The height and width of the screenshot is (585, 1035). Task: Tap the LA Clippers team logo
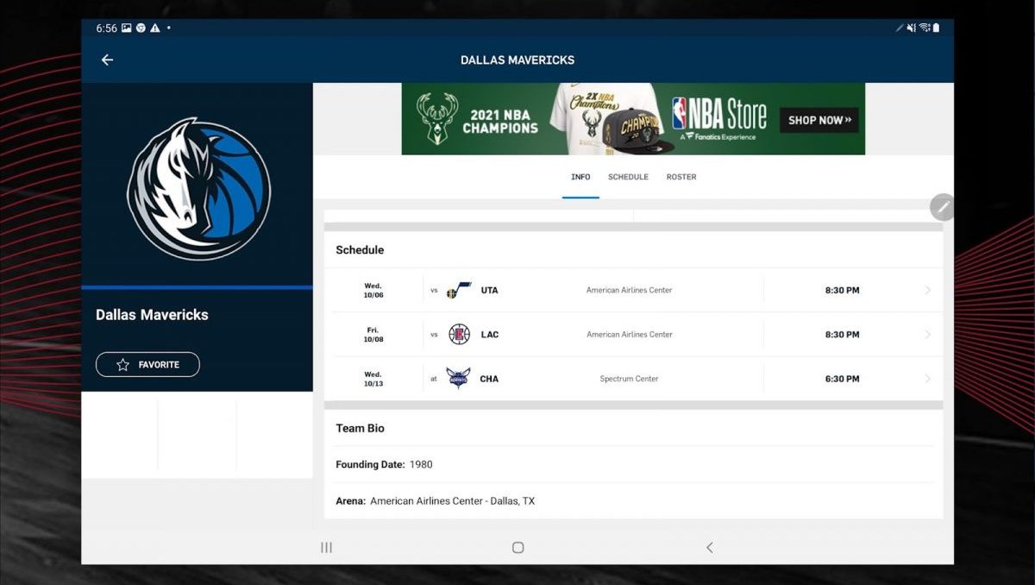(459, 335)
